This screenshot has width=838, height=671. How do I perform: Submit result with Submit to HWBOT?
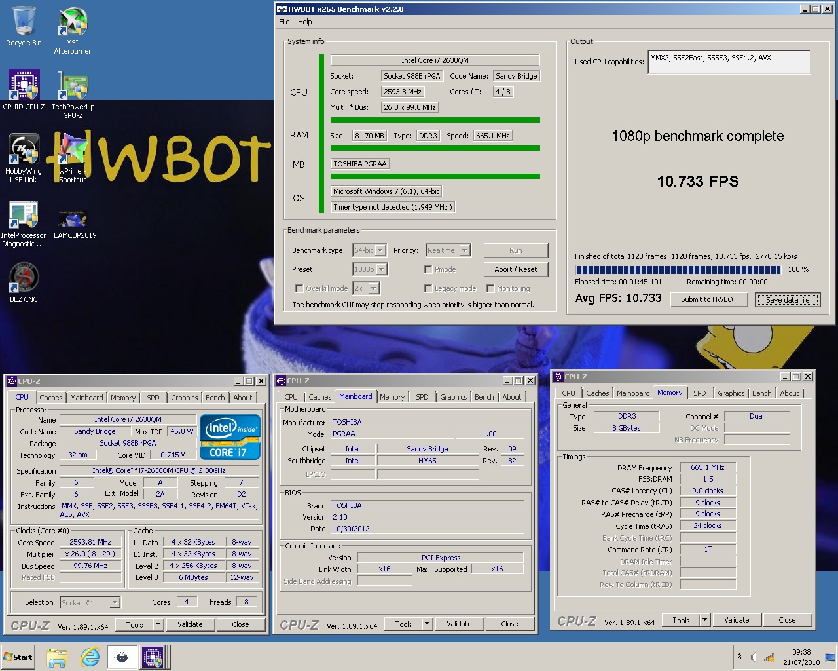click(x=708, y=299)
